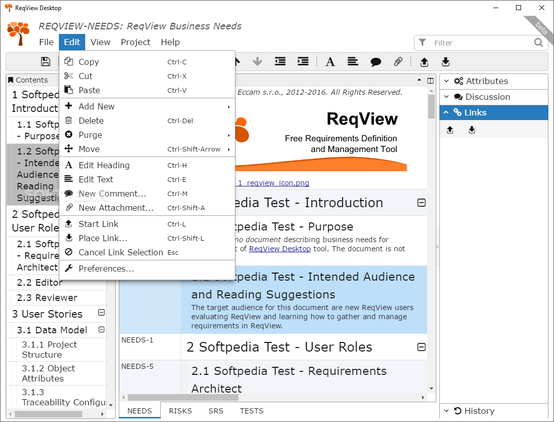
Task: Select Edit Text menu entry
Action: click(147, 179)
